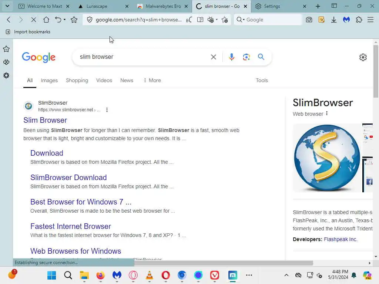
Task: Click the favorites star in the toolbar
Action: click(74, 20)
